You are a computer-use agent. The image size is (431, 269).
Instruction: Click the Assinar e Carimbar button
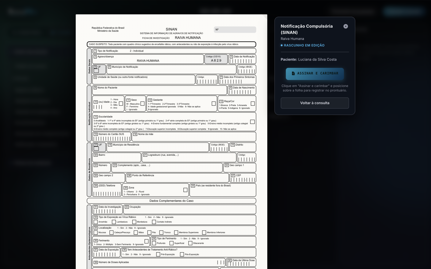pos(315,73)
